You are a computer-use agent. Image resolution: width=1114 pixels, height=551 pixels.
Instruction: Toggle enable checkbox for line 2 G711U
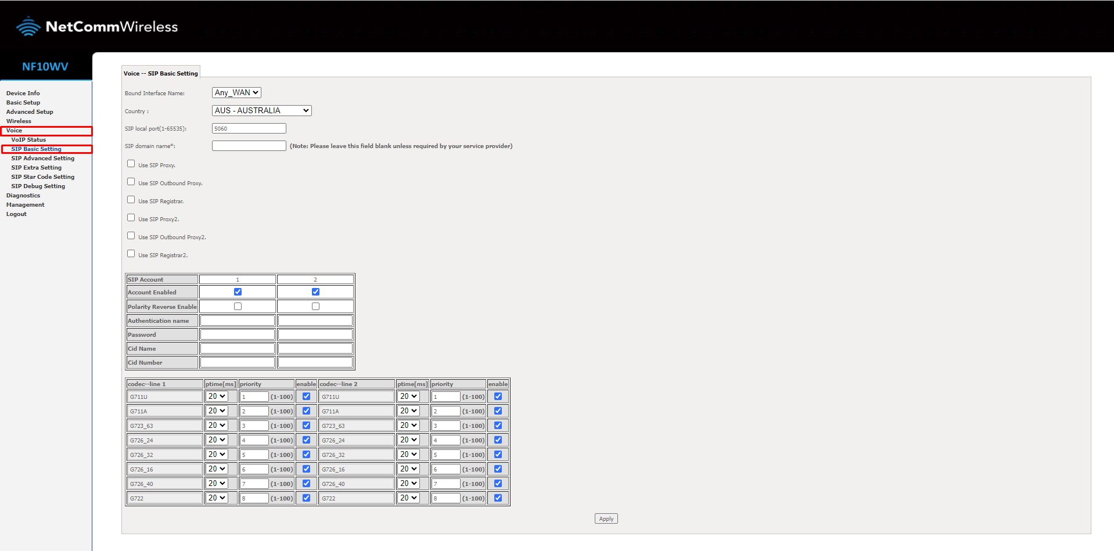498,396
